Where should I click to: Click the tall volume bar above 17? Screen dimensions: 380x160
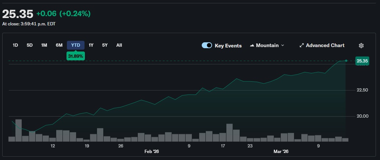tap(229, 133)
